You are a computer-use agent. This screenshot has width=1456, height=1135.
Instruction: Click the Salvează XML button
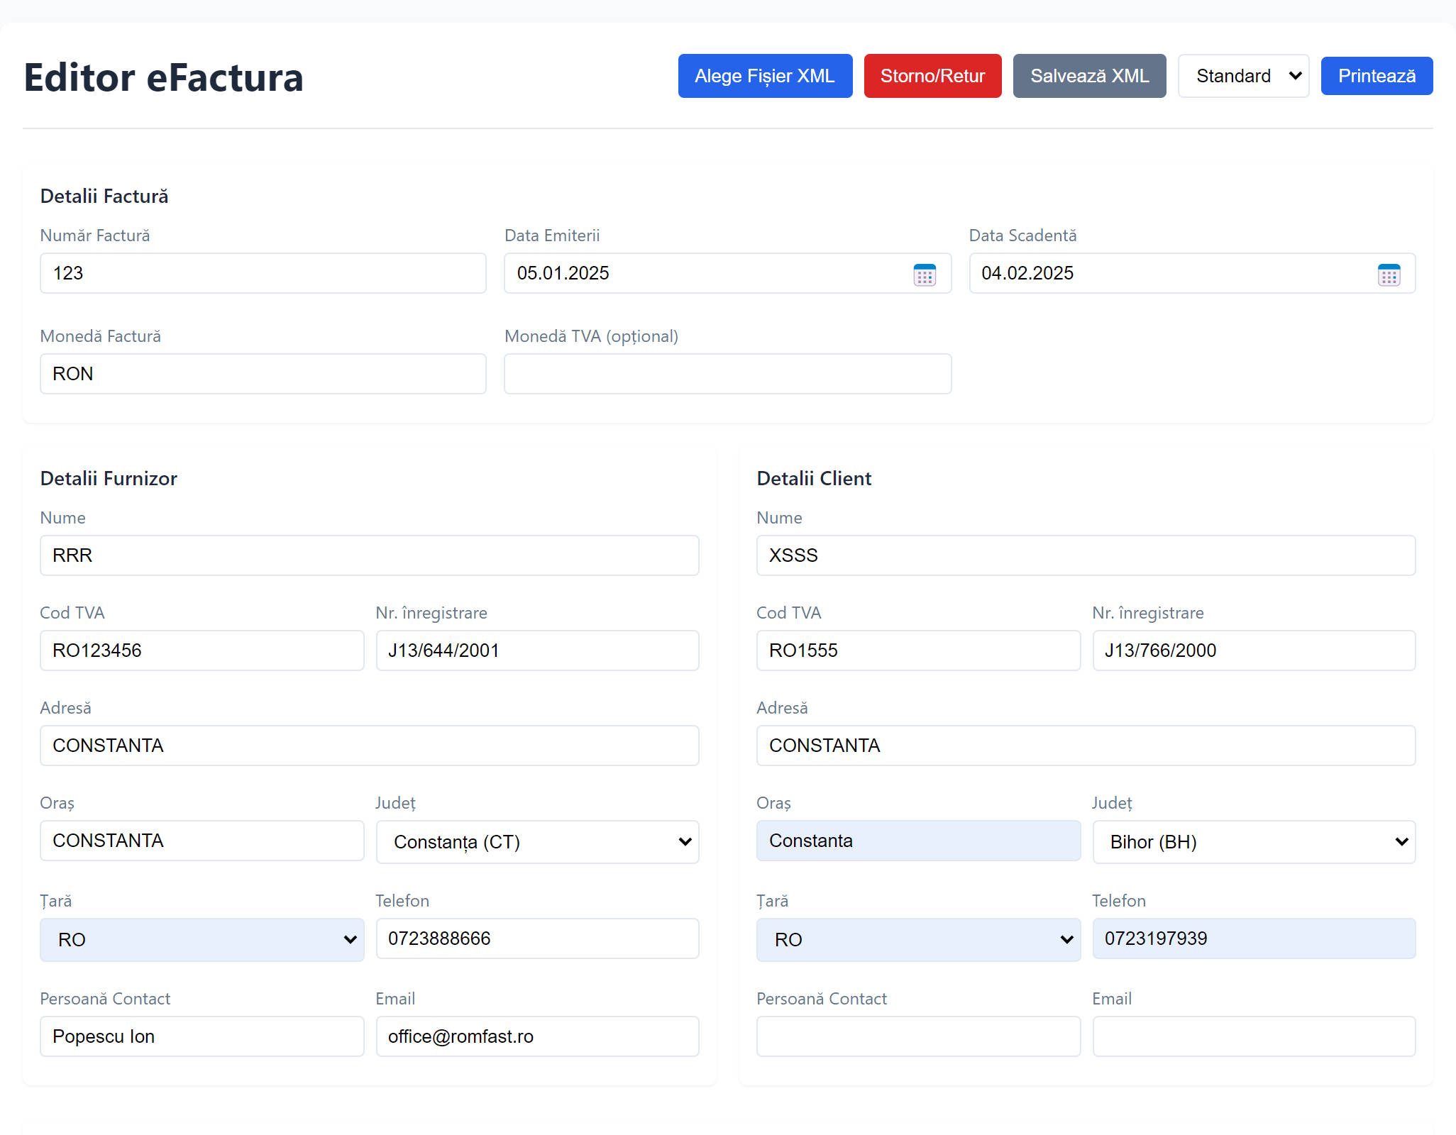pos(1089,76)
